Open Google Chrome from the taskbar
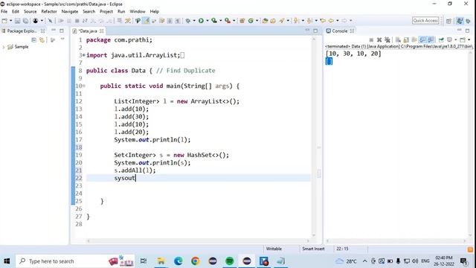The image size is (476, 268). click(195, 261)
